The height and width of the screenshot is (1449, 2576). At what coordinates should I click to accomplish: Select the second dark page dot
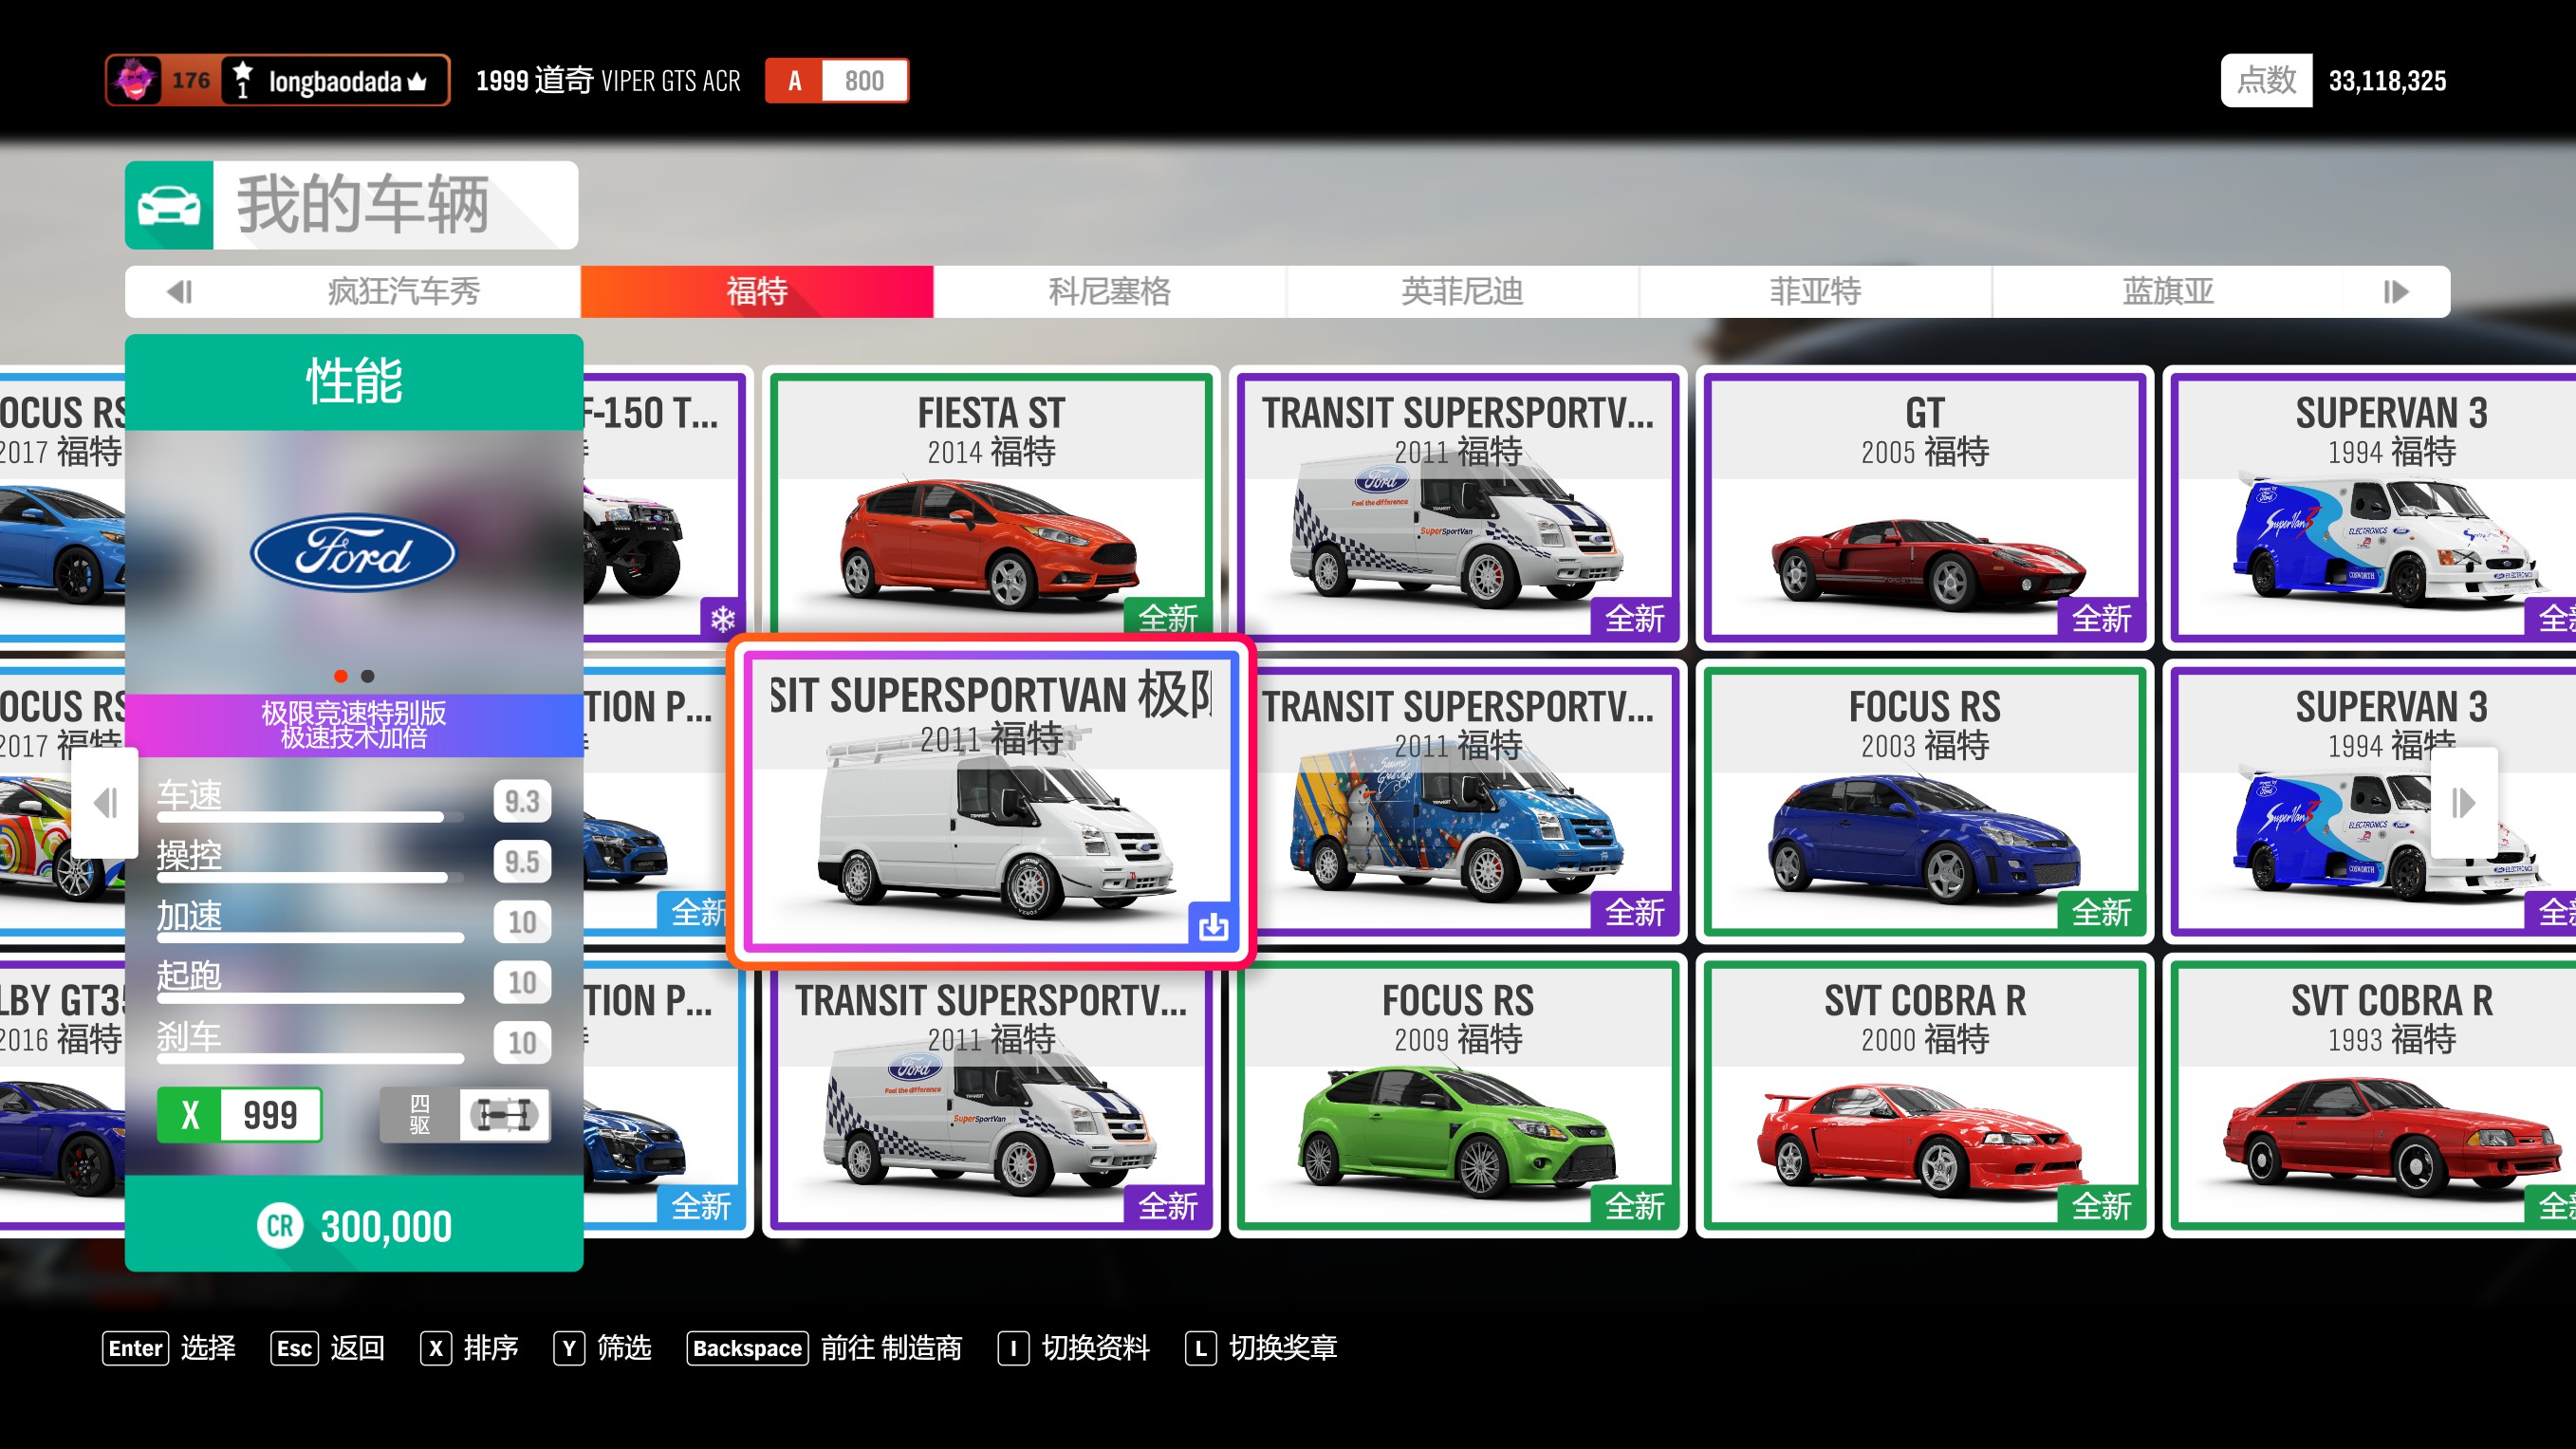click(368, 676)
